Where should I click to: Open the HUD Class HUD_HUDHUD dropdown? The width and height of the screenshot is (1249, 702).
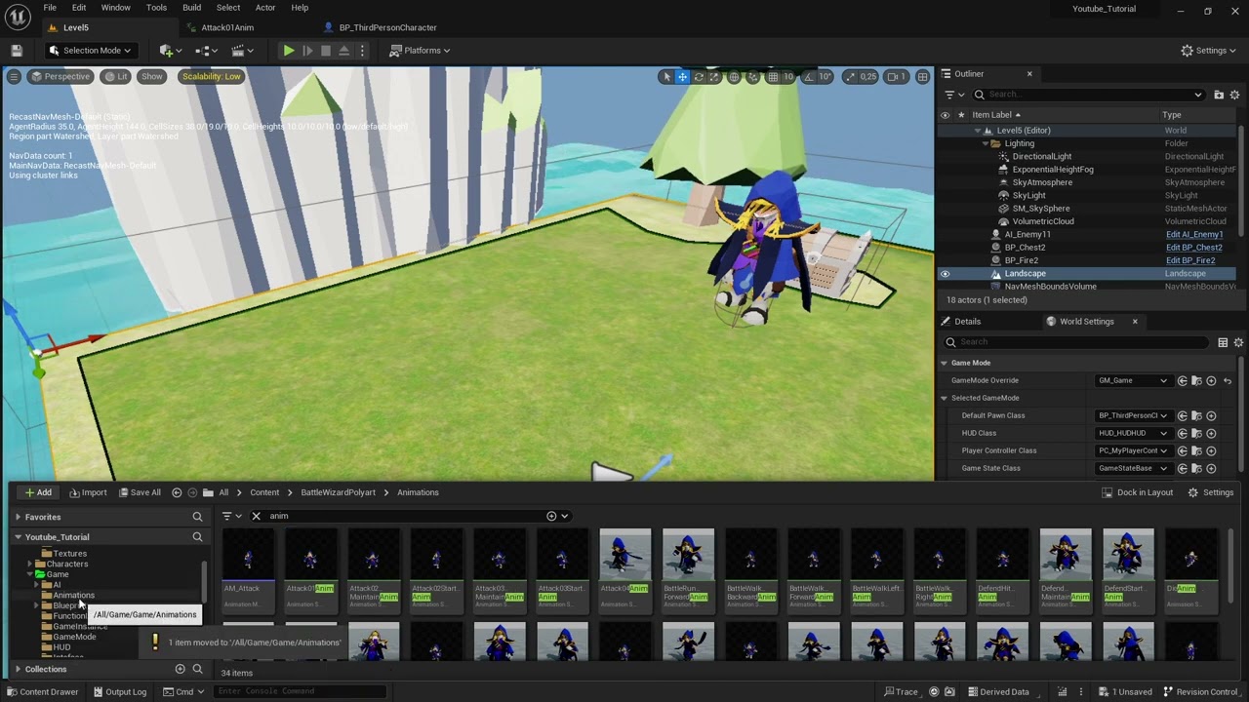click(1133, 433)
